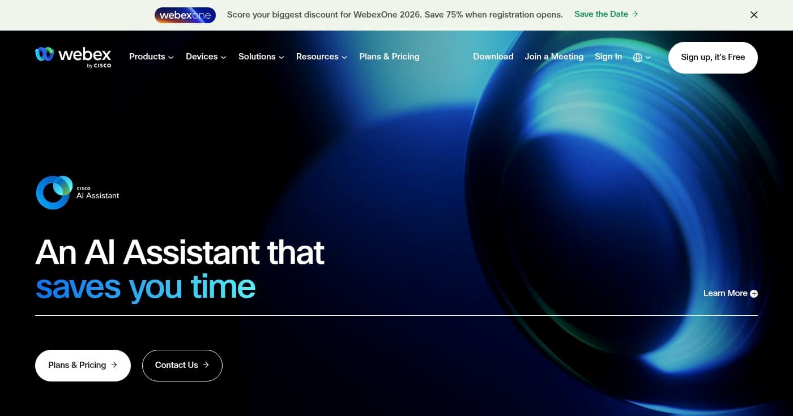Click the Sign In link
This screenshot has width=793, height=416.
pos(608,57)
